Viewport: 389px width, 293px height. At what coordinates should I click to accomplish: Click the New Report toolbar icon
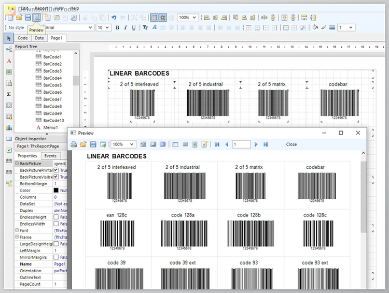coord(11,18)
